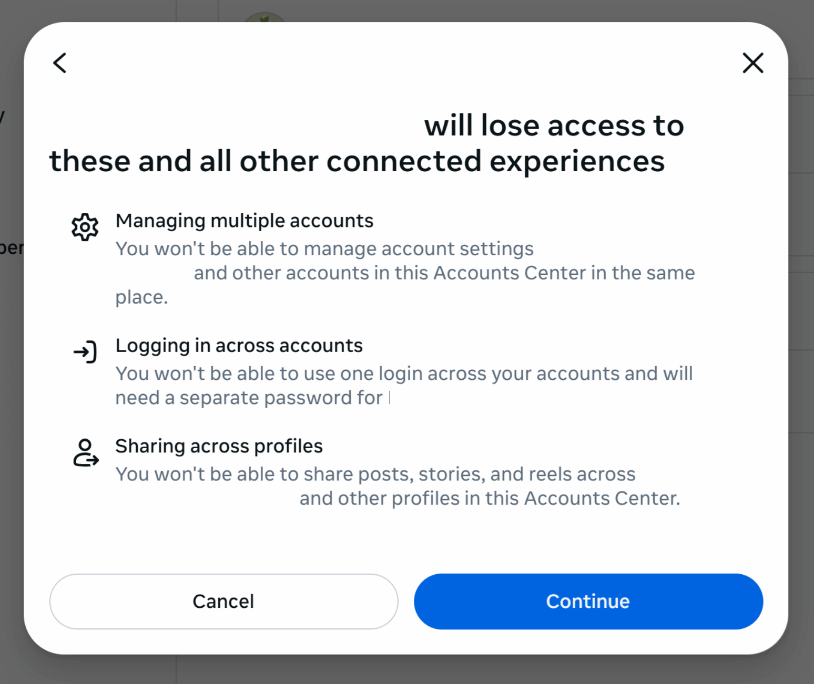Click "and other accounts in this Accounts Center" text

[444, 273]
